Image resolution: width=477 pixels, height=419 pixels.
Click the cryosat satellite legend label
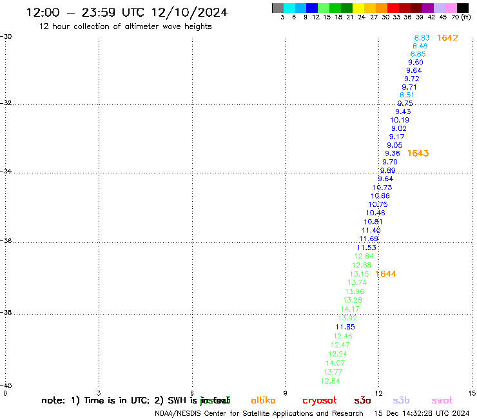point(320,401)
